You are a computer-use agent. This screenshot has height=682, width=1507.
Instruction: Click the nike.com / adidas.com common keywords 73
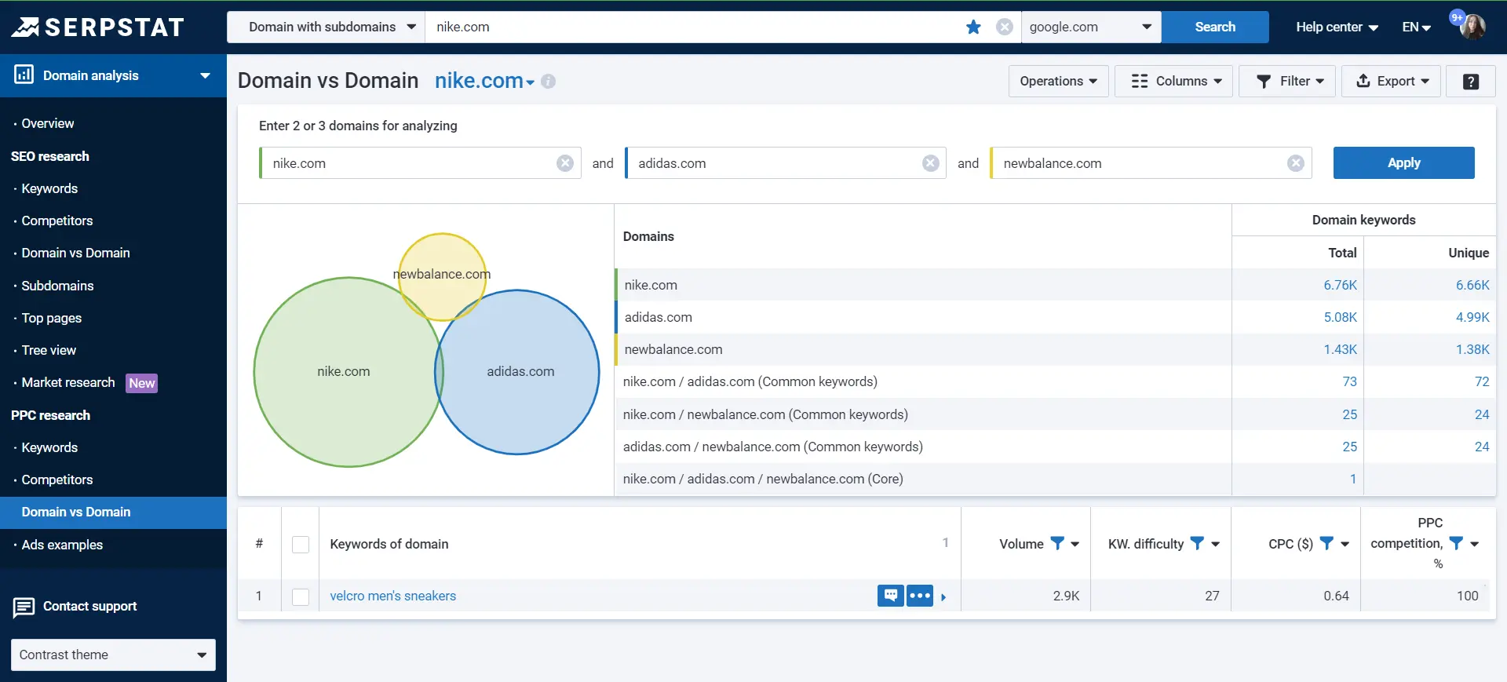(x=1349, y=381)
